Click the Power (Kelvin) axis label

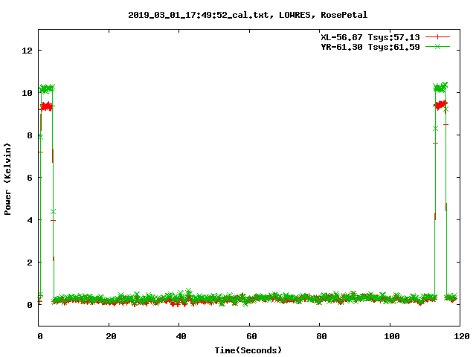coord(7,179)
